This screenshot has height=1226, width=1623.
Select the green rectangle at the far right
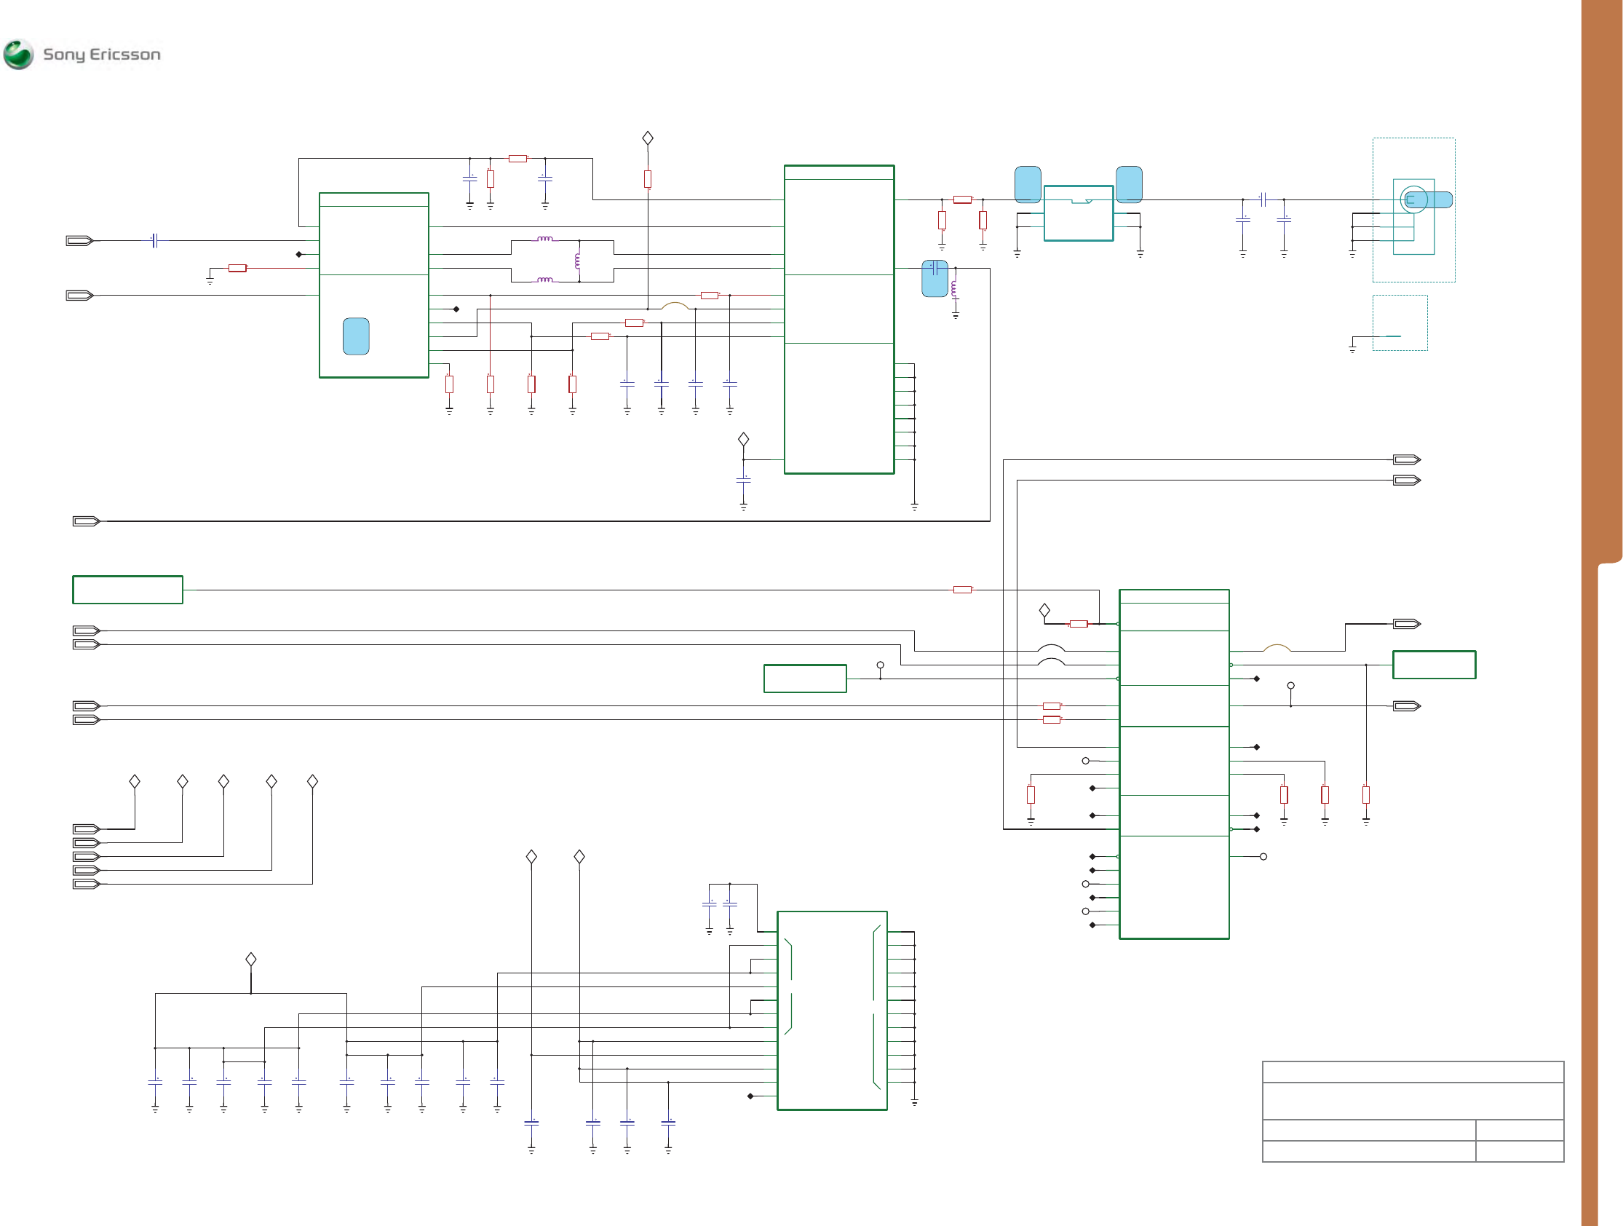click(x=1434, y=665)
